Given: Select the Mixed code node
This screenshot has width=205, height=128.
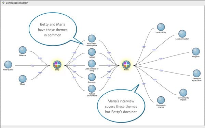Looking at the screenshot, I should pos(23,79).
